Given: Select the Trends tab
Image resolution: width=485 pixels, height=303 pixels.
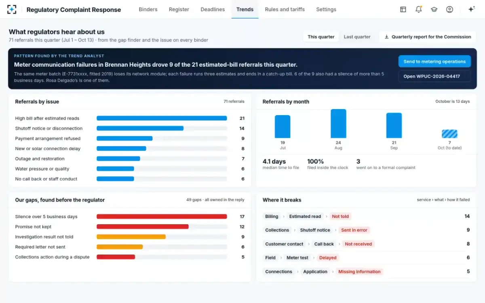Looking at the screenshot, I should 245,9.
